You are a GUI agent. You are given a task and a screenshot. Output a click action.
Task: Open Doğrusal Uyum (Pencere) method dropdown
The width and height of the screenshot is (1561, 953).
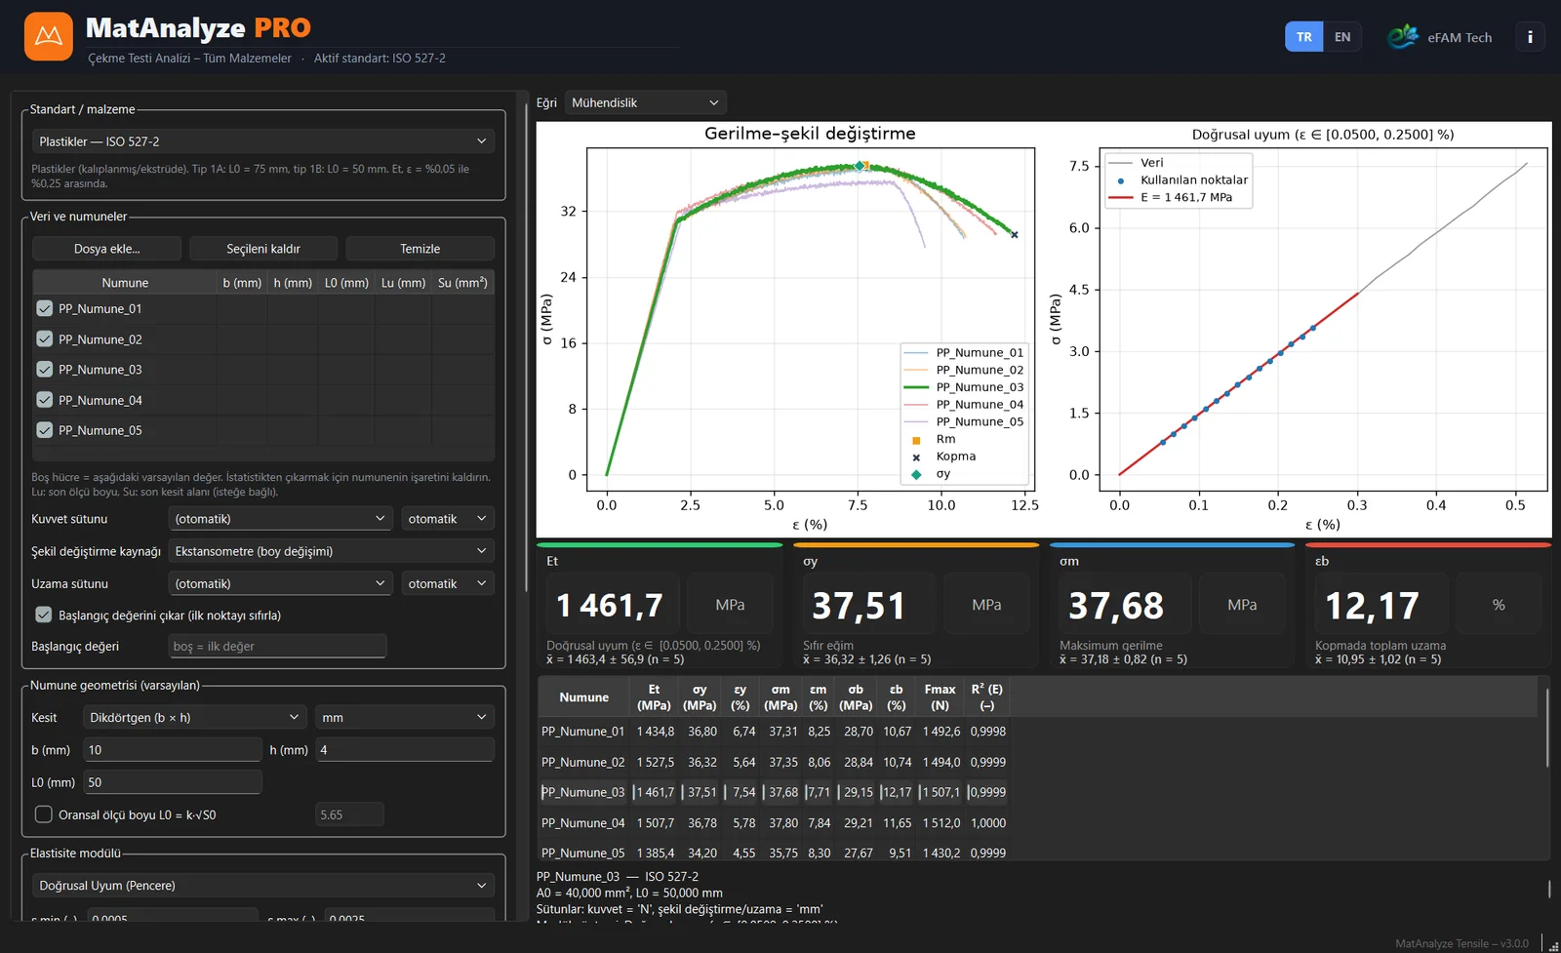pyautogui.click(x=263, y=886)
